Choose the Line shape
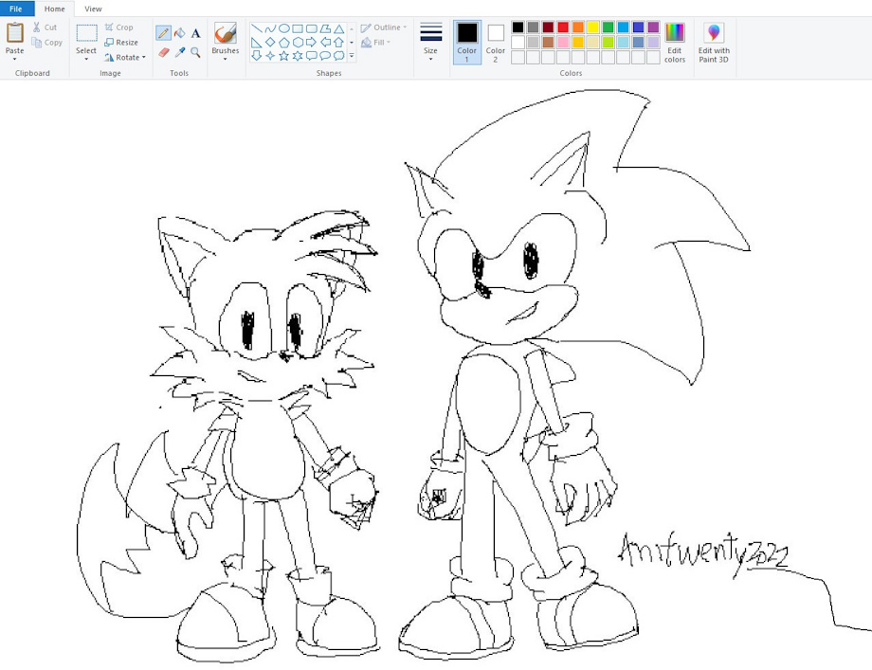This screenshot has height=670, width=872. [x=256, y=28]
